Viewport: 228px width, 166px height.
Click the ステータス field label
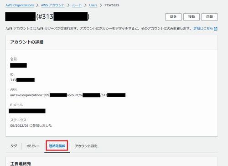click(x=18, y=120)
